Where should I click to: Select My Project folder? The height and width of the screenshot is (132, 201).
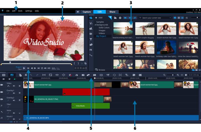click(x=101, y=36)
